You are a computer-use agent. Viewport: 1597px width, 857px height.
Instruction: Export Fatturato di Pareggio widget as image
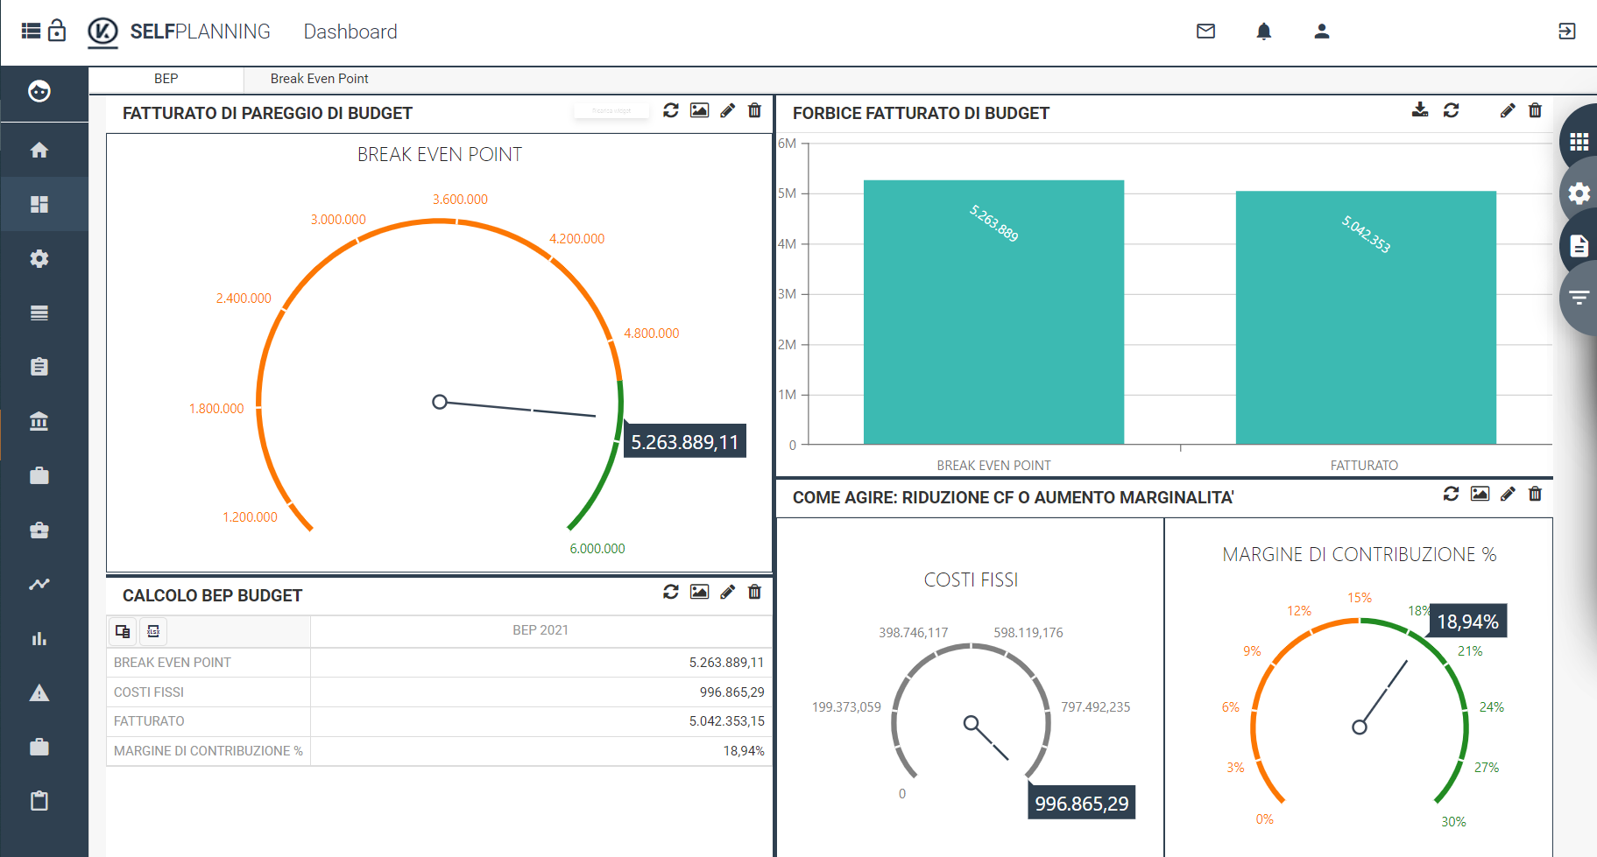tap(699, 110)
